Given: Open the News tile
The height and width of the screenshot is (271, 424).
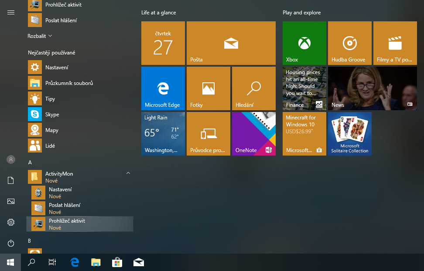Looking at the screenshot, I should point(373,88).
